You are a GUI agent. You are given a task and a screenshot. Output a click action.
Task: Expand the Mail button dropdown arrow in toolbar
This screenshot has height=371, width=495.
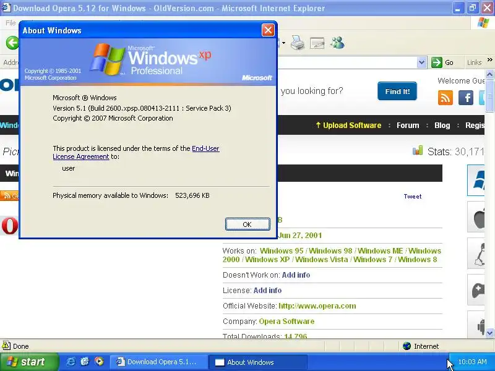[283, 43]
